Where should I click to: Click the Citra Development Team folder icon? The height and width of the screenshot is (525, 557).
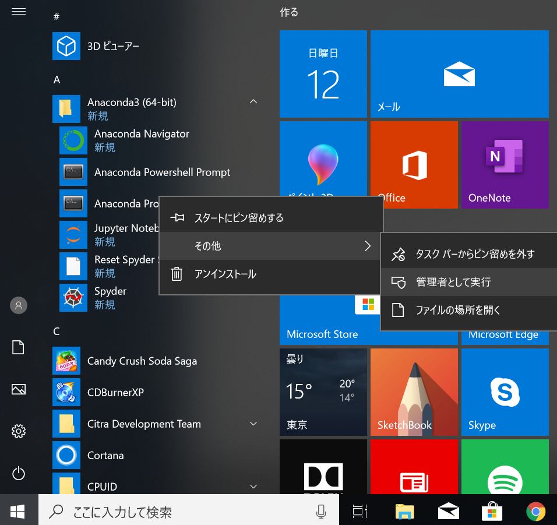click(66, 424)
